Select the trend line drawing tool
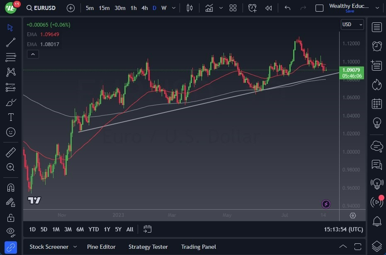This screenshot has width=386, height=255. pyautogui.click(x=11, y=42)
